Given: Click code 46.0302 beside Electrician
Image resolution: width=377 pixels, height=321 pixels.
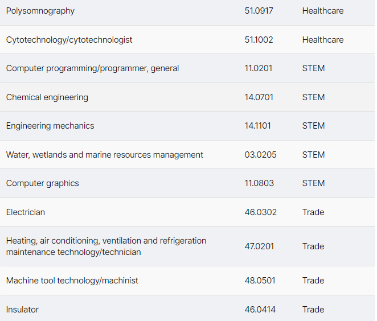Looking at the screenshot, I should click(x=261, y=212).
